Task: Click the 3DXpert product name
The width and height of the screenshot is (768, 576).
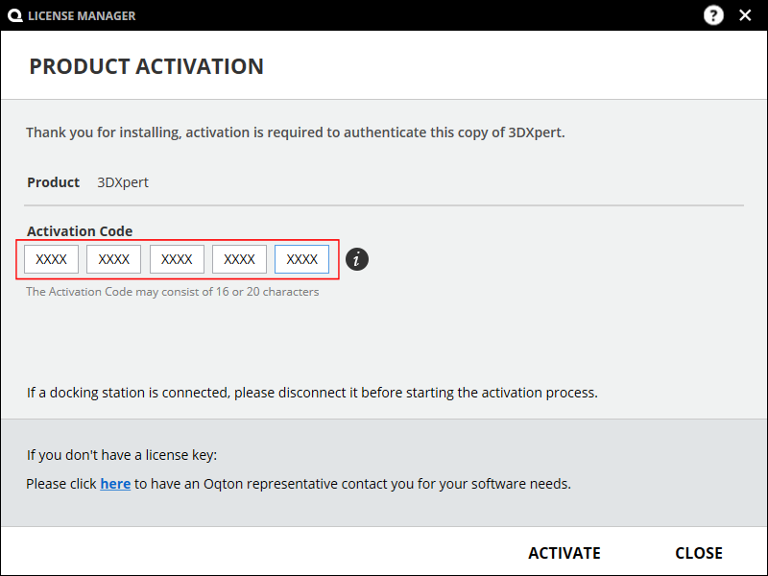Action: click(x=123, y=181)
